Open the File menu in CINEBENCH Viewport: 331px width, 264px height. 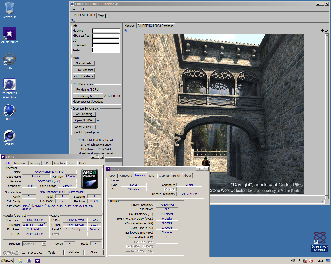point(74,9)
